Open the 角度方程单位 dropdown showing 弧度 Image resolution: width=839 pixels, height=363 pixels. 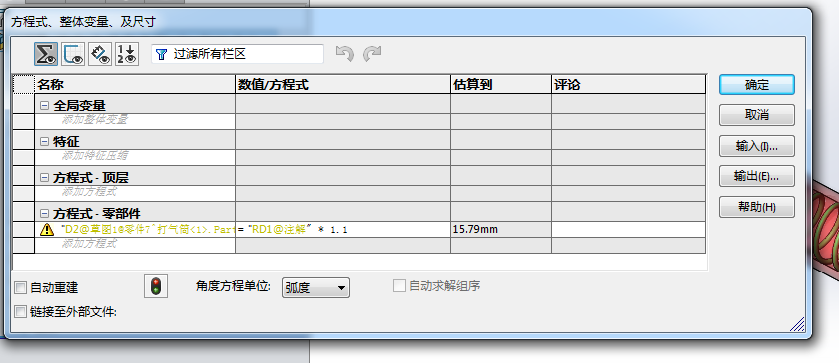coord(316,288)
